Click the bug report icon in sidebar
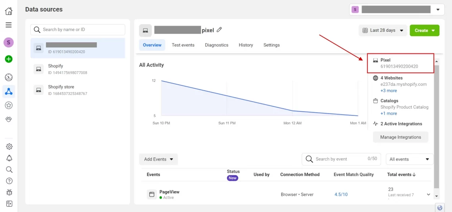The image size is (452, 212). pos(9,192)
